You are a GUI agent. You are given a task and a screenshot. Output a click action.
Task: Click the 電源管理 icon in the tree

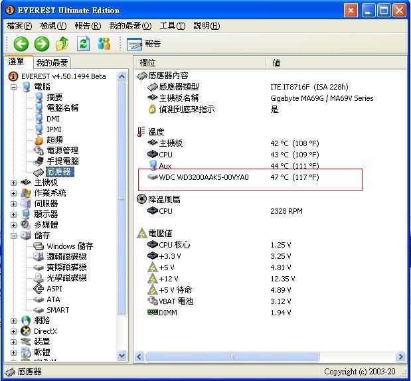[39, 151]
